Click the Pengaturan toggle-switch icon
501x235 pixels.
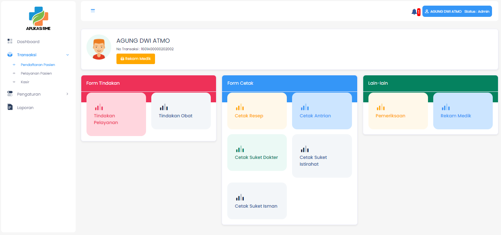coord(10,94)
